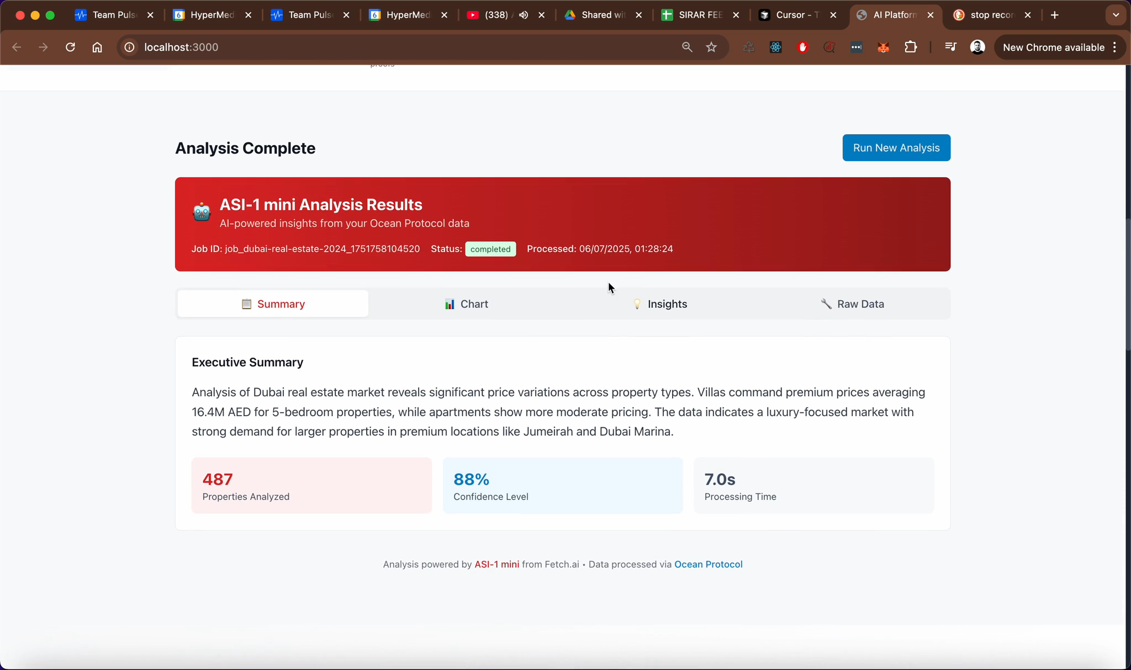The height and width of the screenshot is (670, 1131).
Task: Follow the Ocean Protocol link
Action: (x=708, y=565)
